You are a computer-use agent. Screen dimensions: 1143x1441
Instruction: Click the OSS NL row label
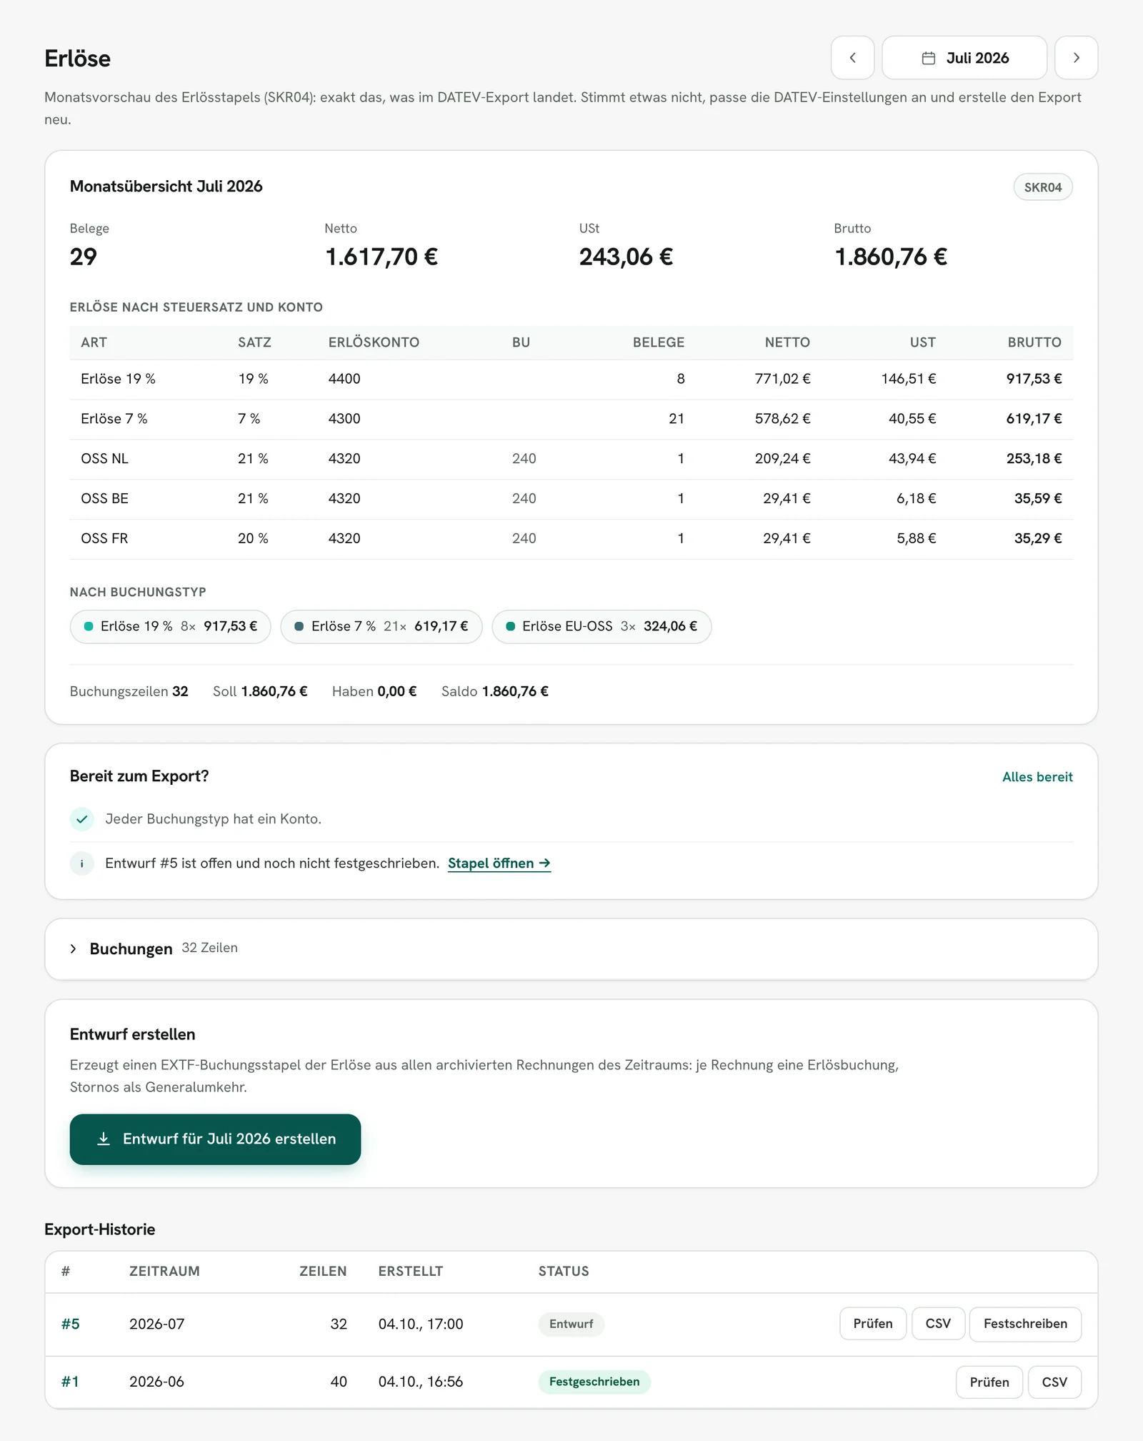[104, 459]
